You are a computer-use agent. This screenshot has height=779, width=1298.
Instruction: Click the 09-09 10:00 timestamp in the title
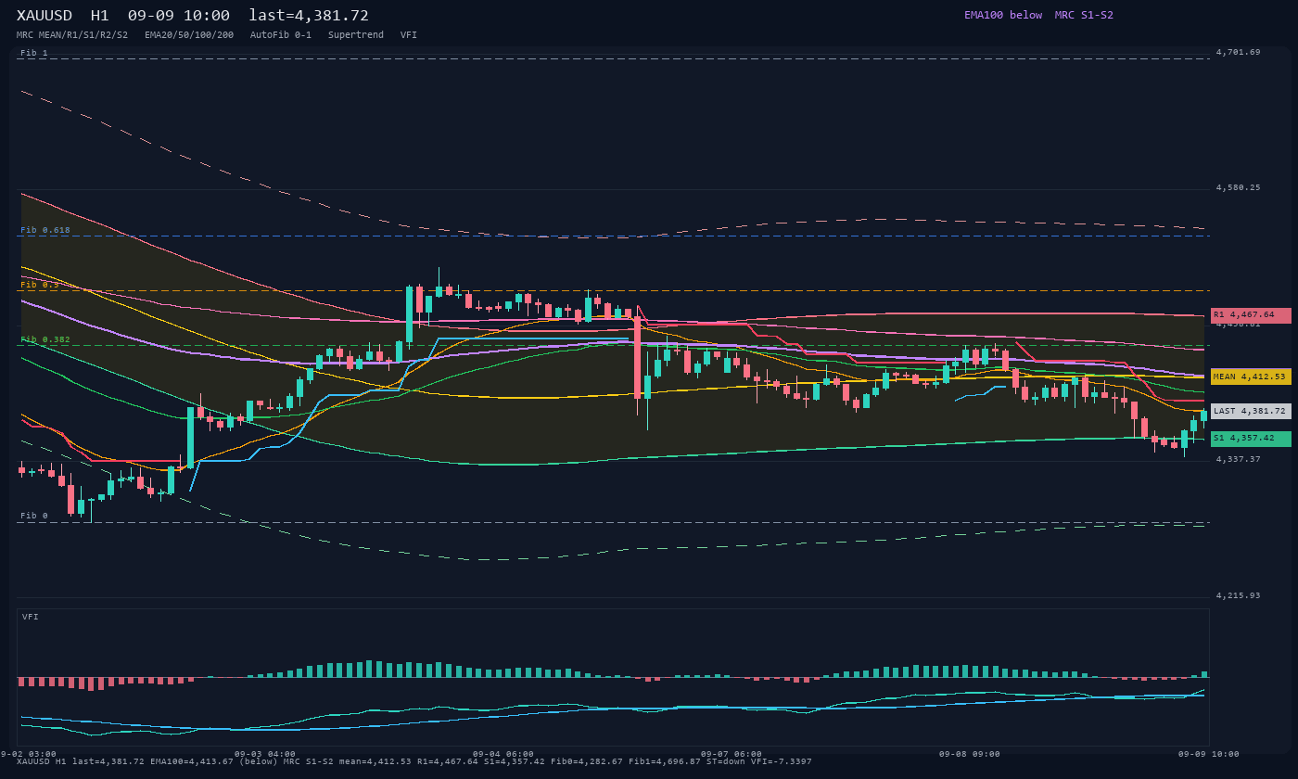pos(179,16)
